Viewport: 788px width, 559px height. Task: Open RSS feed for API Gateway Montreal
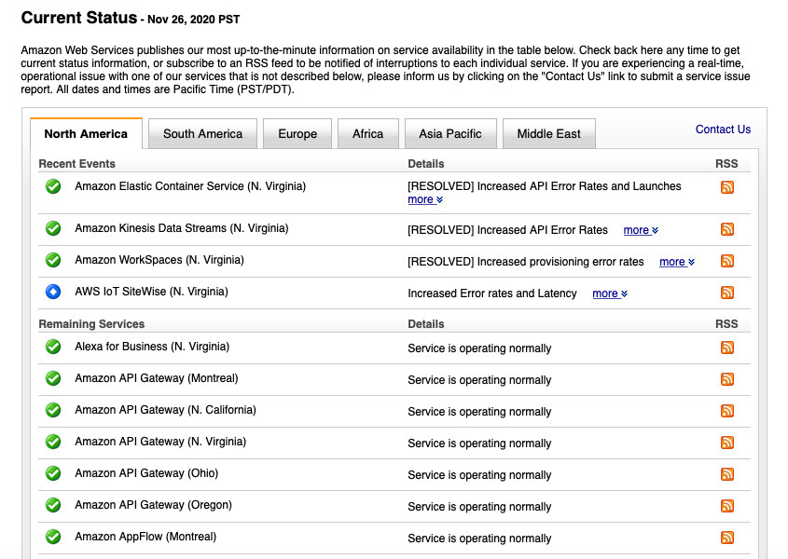[x=726, y=379]
